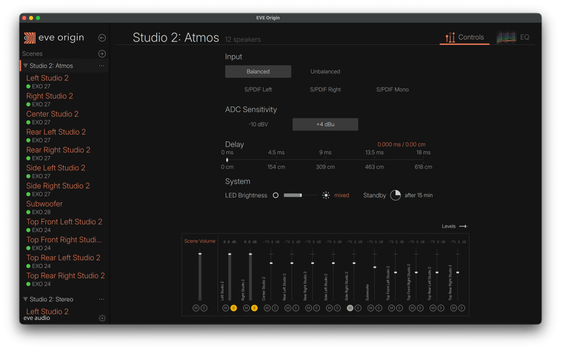
Task: Select Side Right Studio 2 in sidebar
Action: (58, 186)
